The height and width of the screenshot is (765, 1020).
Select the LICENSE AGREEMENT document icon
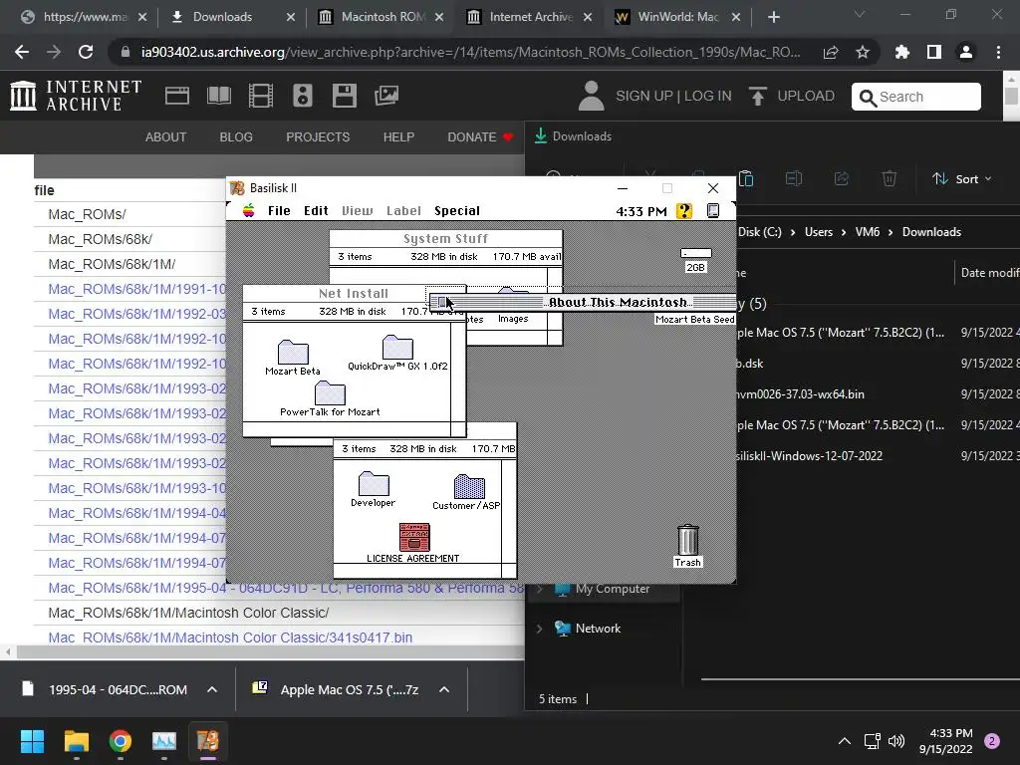point(414,537)
